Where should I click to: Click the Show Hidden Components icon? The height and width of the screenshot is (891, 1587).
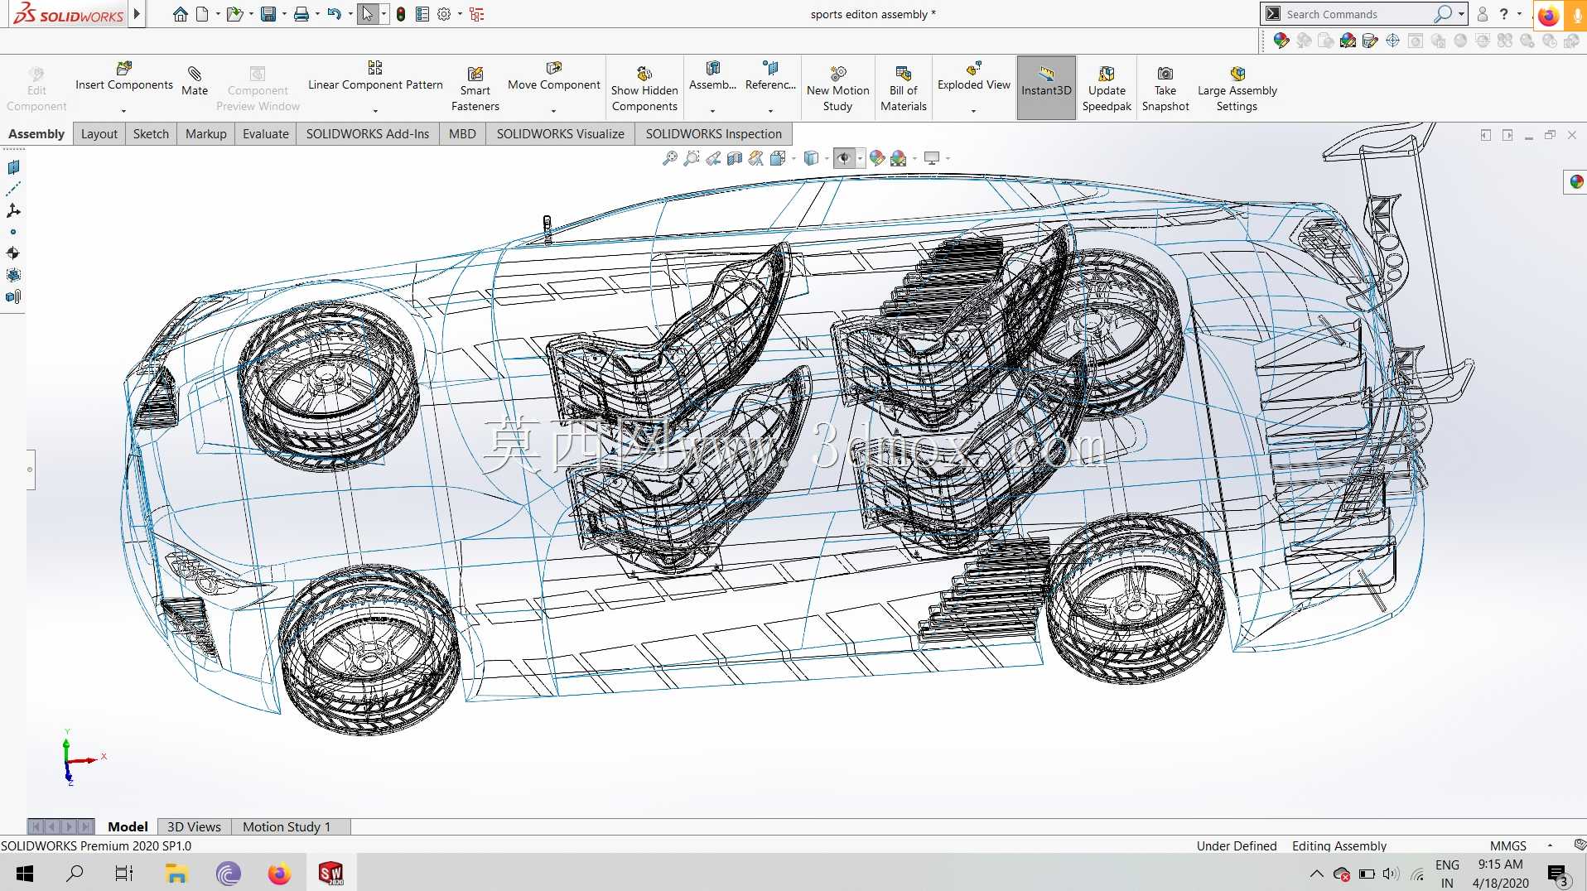[644, 74]
